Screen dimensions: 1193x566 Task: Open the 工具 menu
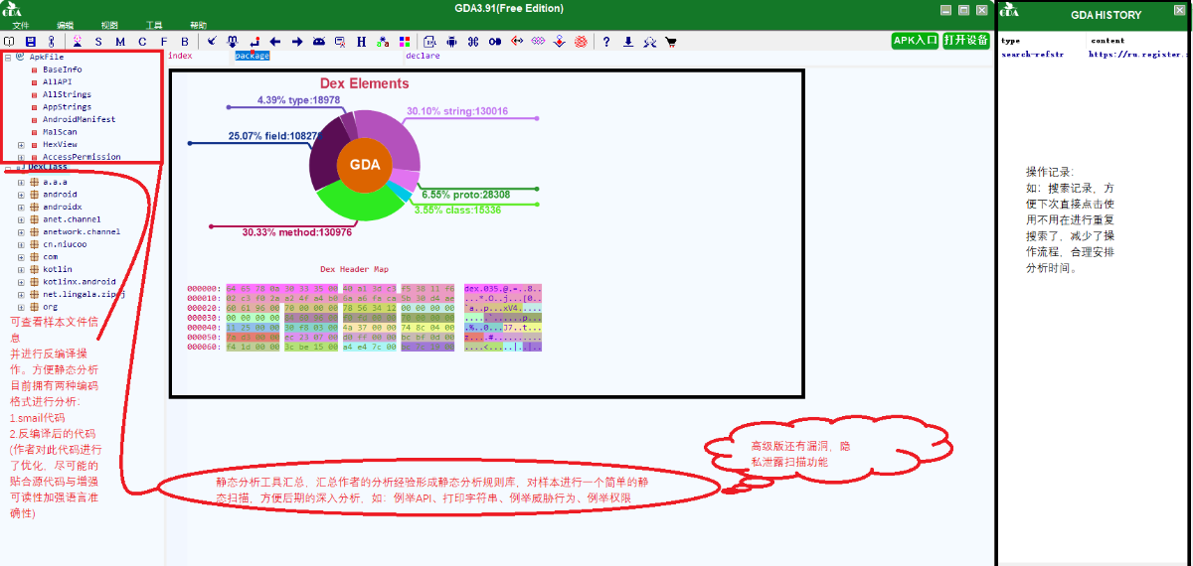coord(154,25)
